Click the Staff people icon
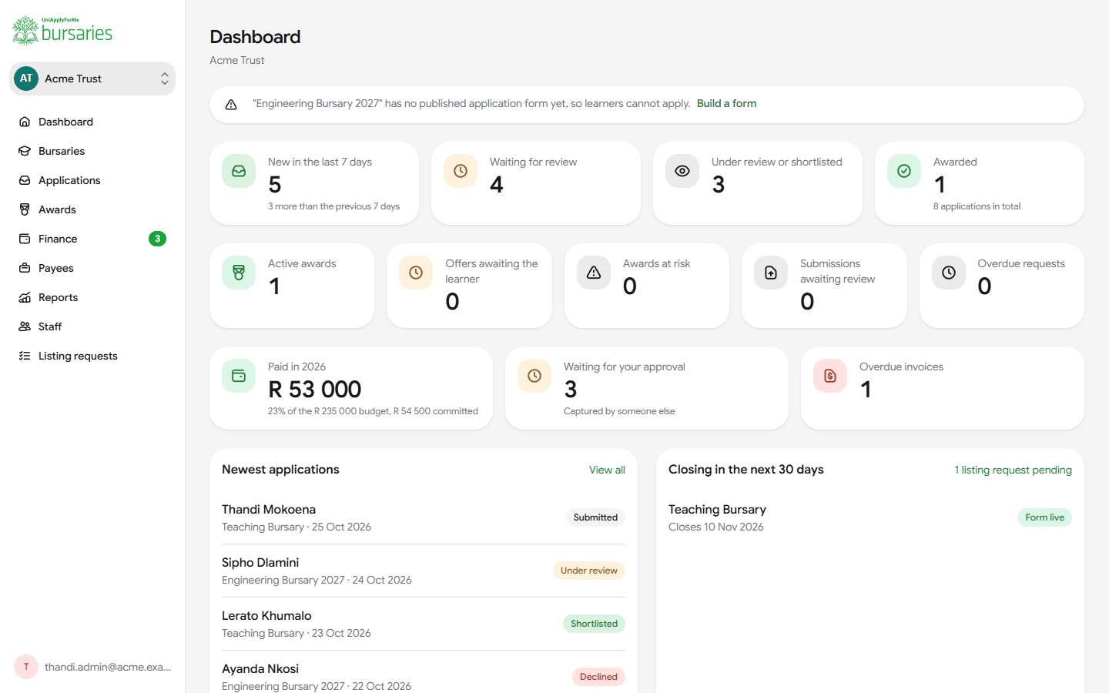 click(x=25, y=326)
